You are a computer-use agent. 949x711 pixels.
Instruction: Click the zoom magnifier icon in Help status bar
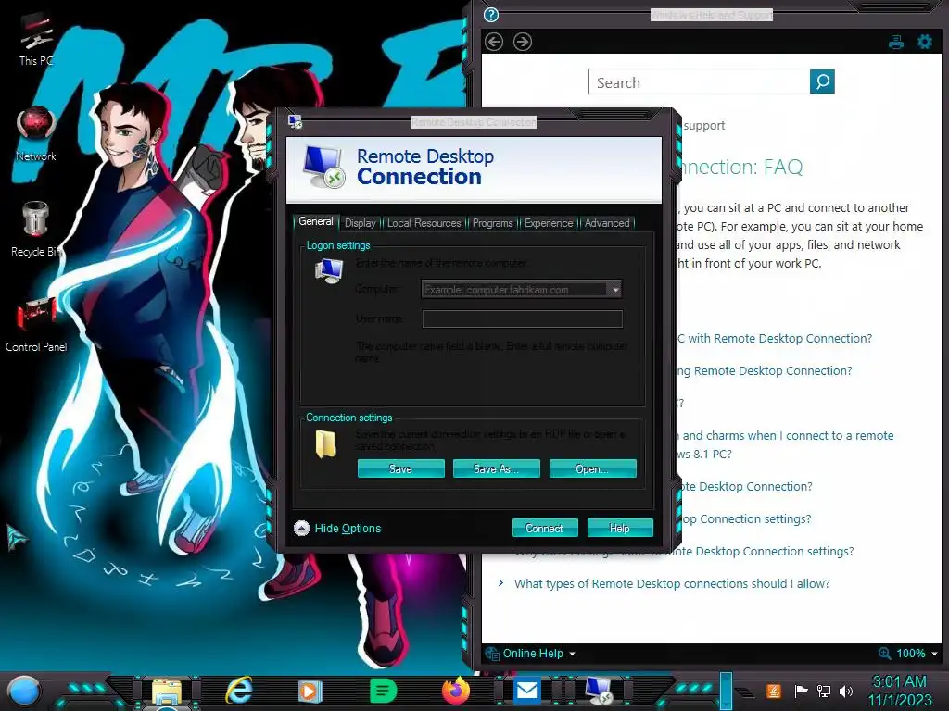pyautogui.click(x=884, y=654)
